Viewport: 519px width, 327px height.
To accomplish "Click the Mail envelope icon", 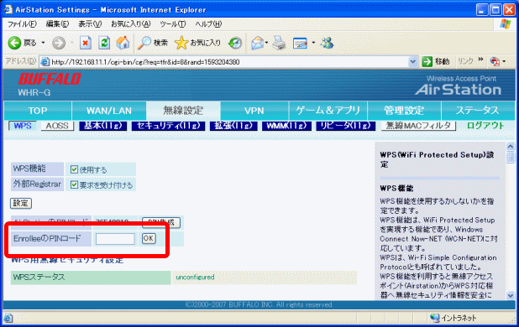I will [258, 43].
